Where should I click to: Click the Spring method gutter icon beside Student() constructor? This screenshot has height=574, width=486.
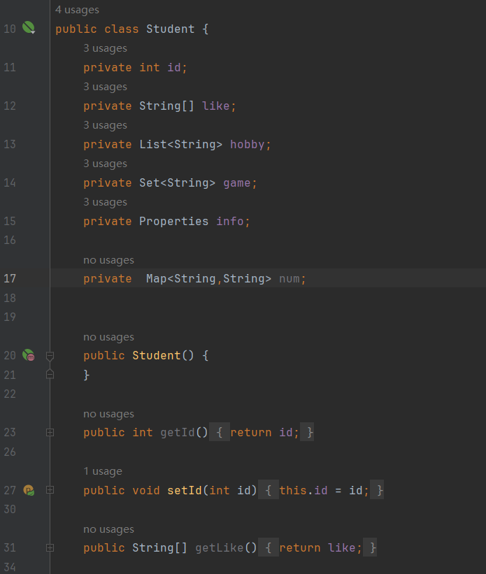pos(29,355)
